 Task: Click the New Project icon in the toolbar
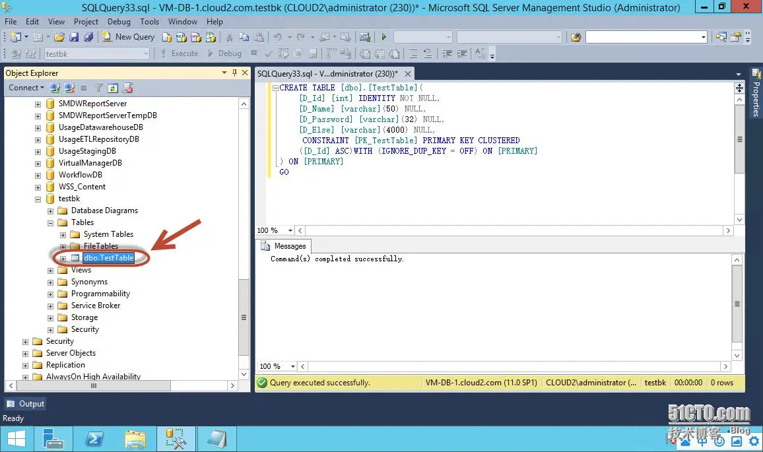(x=16, y=37)
